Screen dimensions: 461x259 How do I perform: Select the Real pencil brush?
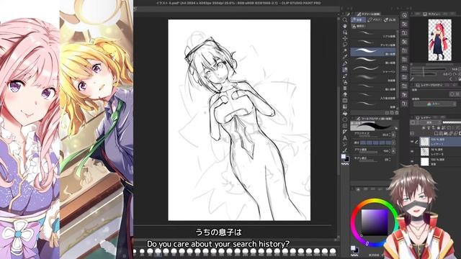(373, 35)
